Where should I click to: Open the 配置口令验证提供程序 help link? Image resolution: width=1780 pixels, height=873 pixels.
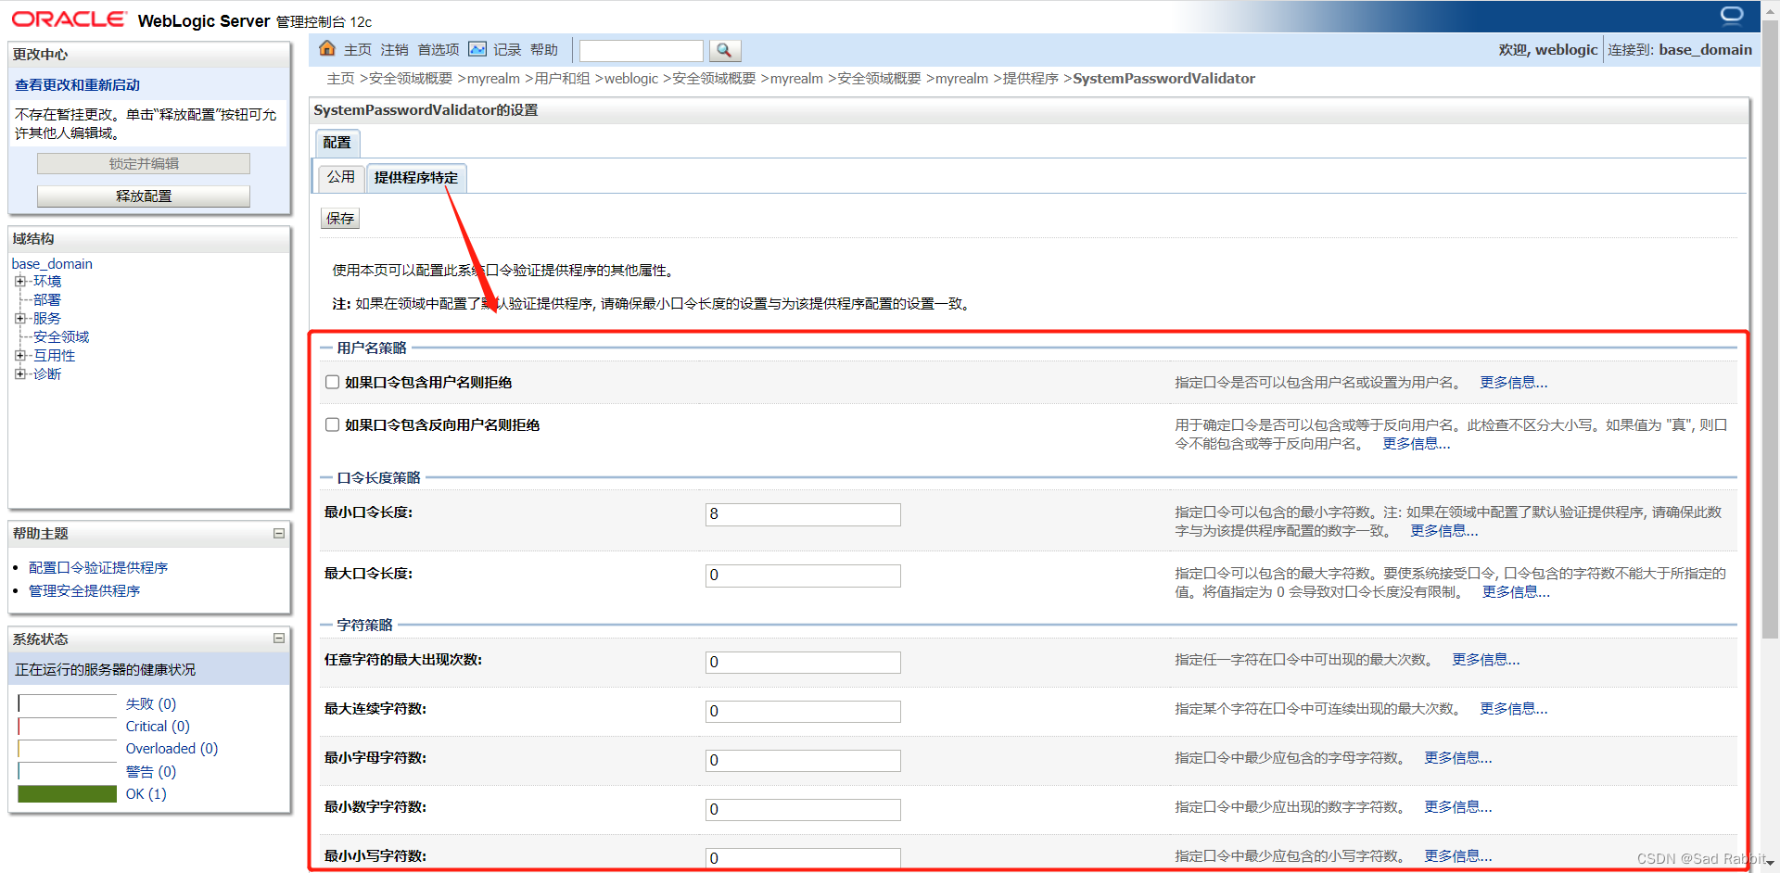pyautogui.click(x=98, y=567)
